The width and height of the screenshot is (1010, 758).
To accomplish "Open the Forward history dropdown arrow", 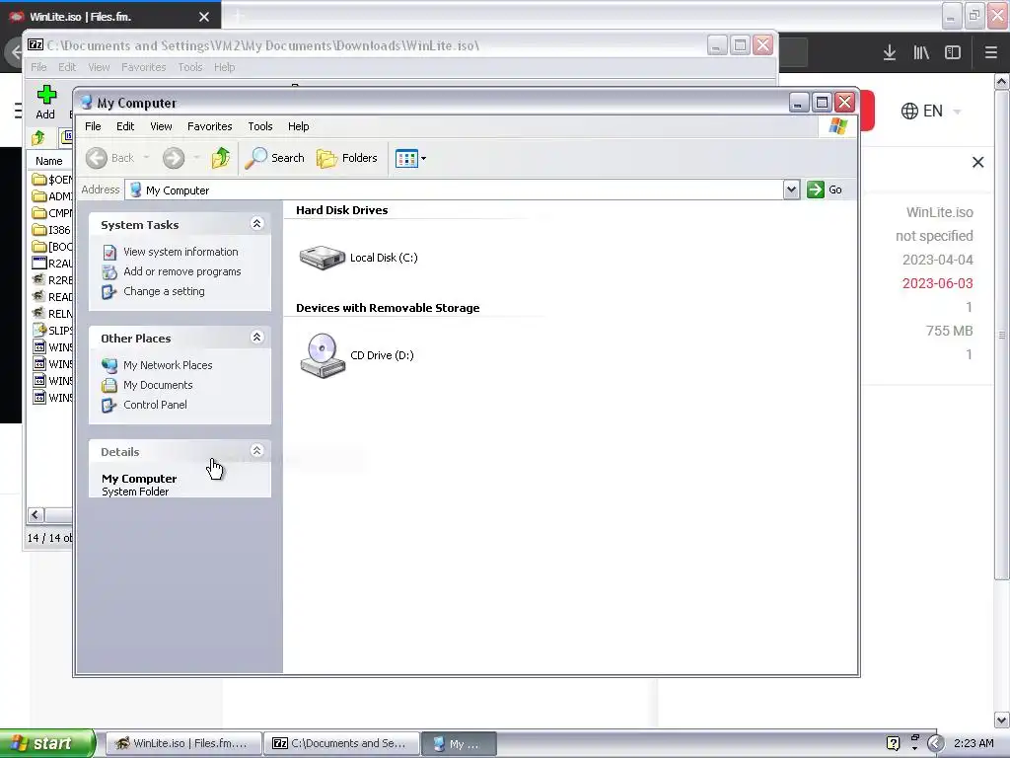I will coord(196,158).
